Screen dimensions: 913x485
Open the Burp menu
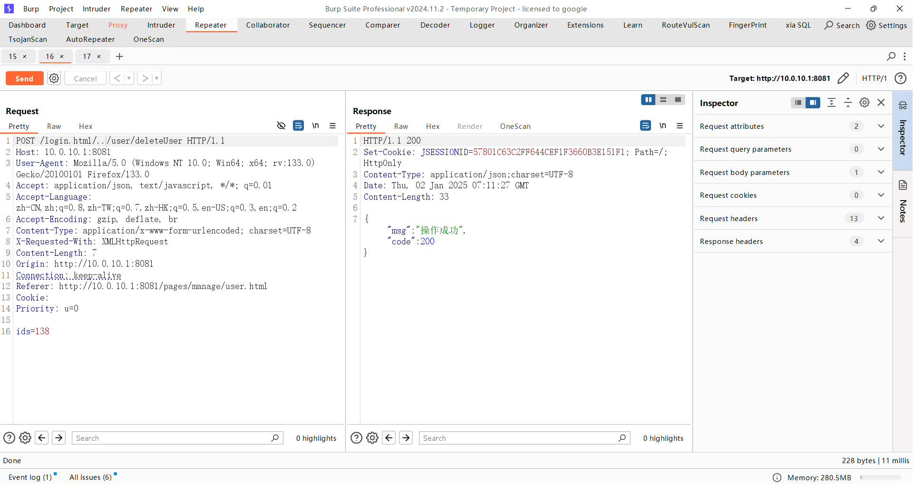coord(31,9)
